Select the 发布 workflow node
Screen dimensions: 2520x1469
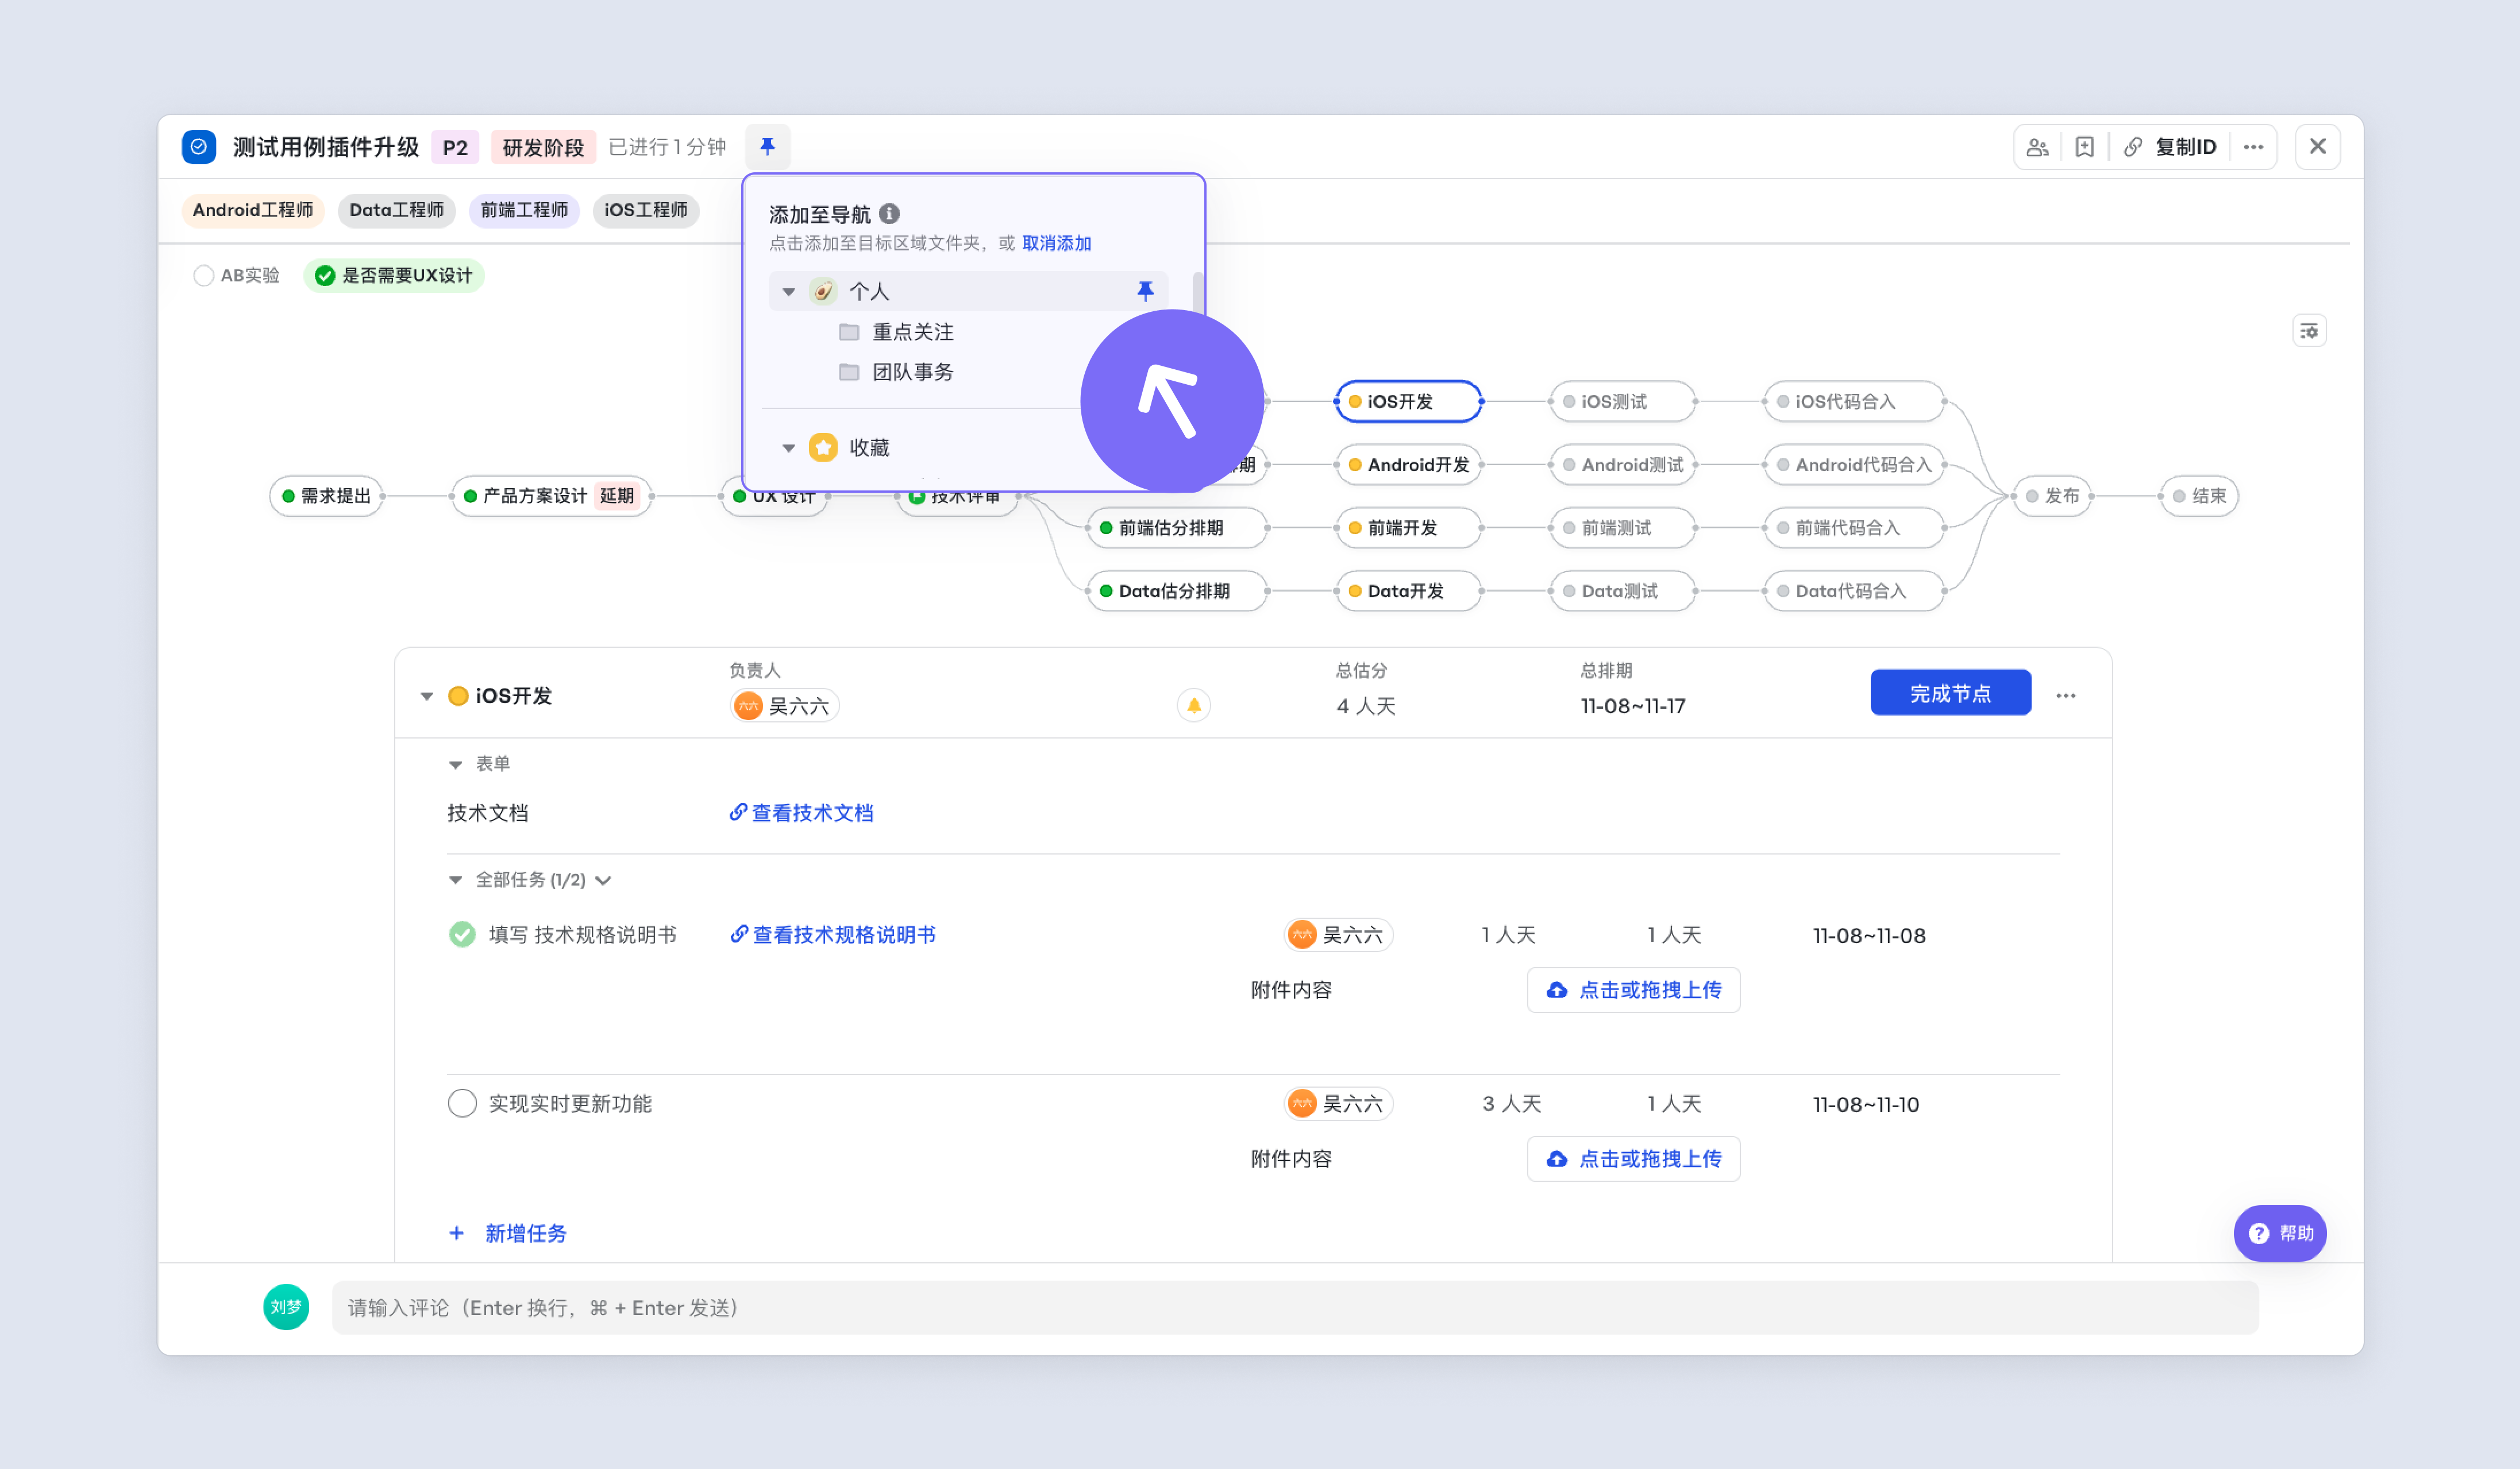coord(2052,496)
